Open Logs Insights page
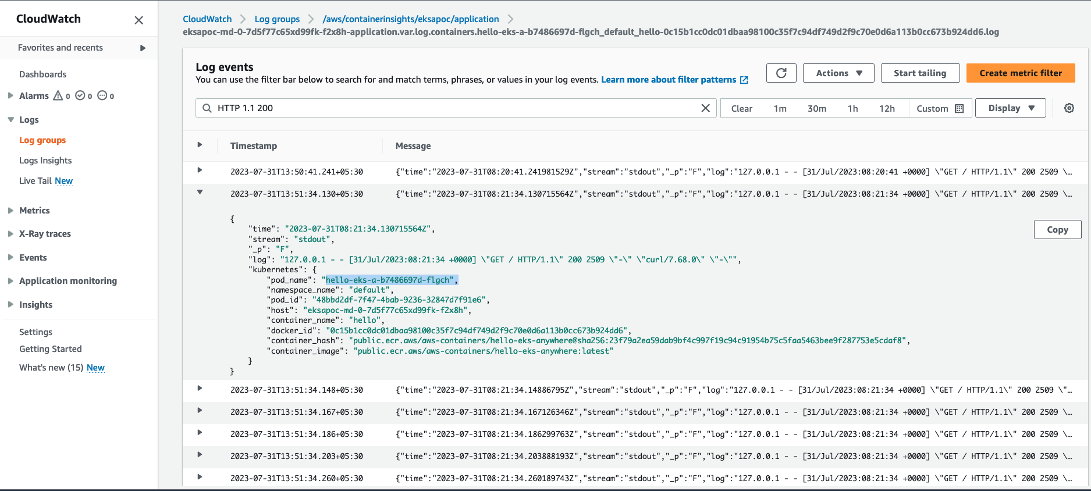The height and width of the screenshot is (491, 1091). click(x=45, y=161)
